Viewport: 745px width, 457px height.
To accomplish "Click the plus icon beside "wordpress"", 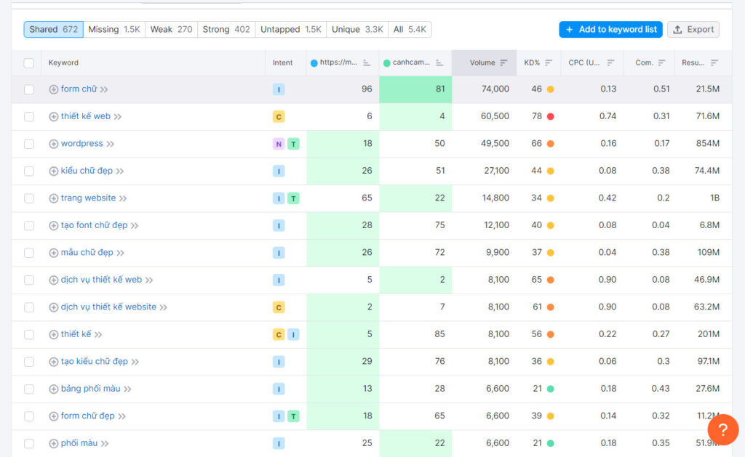I will [55, 143].
